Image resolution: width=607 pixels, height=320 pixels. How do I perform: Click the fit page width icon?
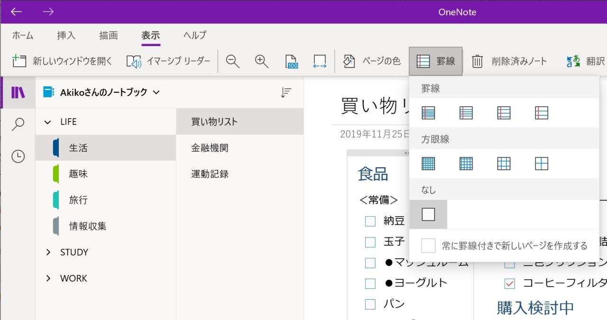point(320,62)
